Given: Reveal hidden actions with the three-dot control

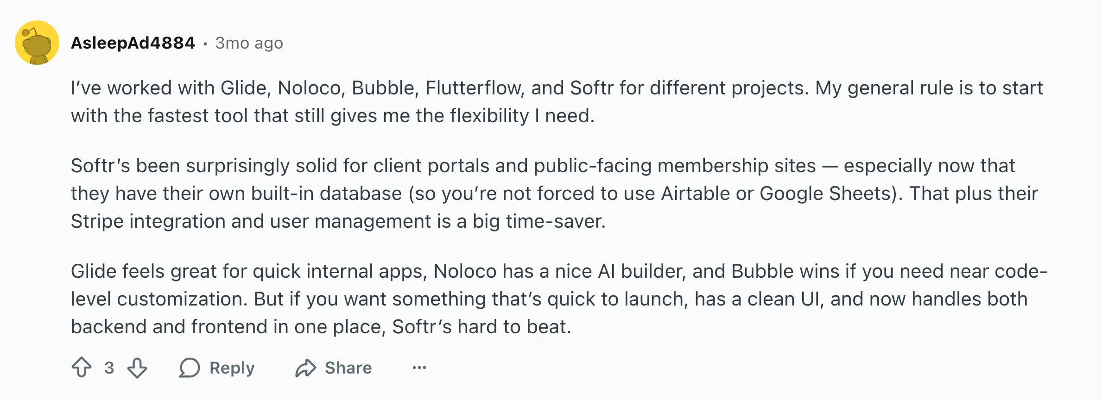Looking at the screenshot, I should 418,368.
